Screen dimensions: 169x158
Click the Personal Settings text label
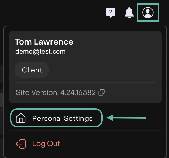[x=63, y=118]
